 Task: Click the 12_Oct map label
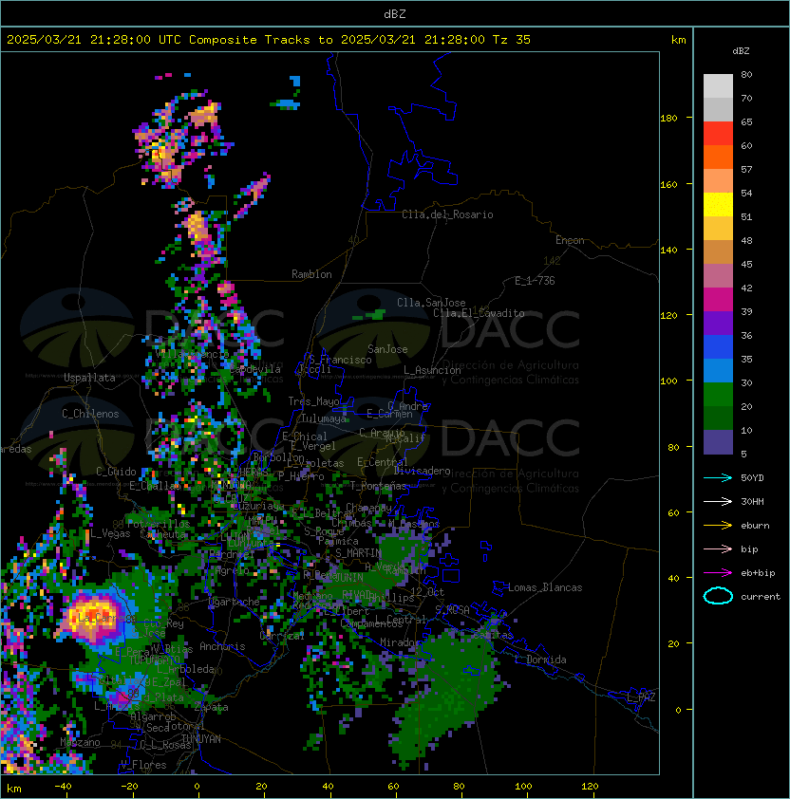427,592
